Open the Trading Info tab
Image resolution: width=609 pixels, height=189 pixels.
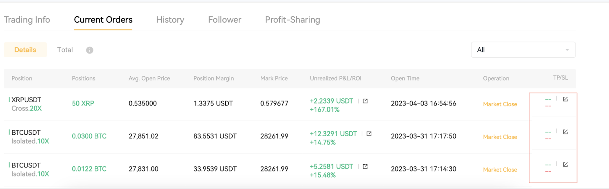(x=27, y=20)
